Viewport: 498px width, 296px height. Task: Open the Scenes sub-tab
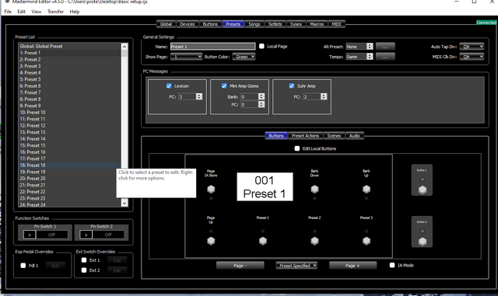[334, 136]
